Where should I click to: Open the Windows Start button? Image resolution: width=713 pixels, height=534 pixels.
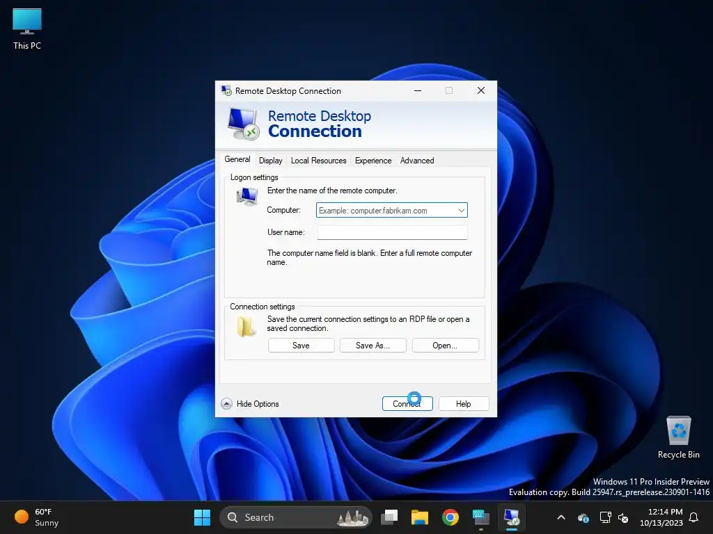203,517
